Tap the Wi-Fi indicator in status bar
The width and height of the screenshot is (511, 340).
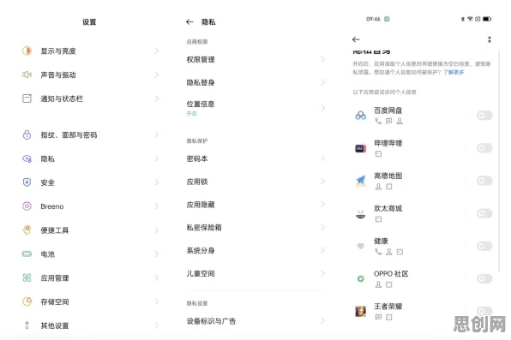click(x=470, y=19)
